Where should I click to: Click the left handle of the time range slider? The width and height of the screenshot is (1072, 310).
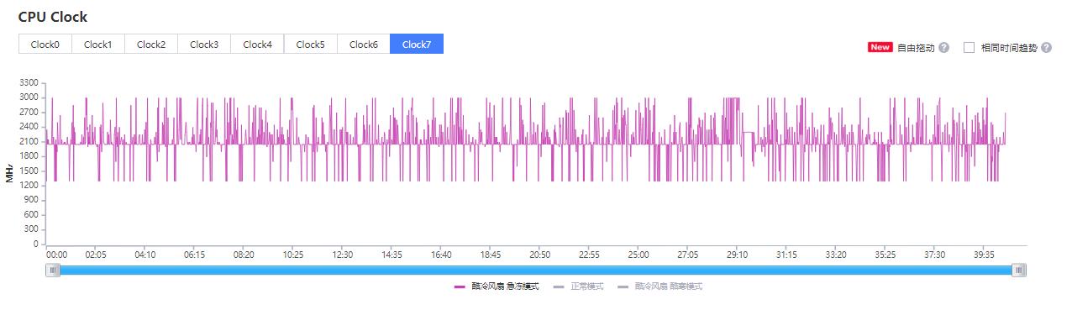54,271
